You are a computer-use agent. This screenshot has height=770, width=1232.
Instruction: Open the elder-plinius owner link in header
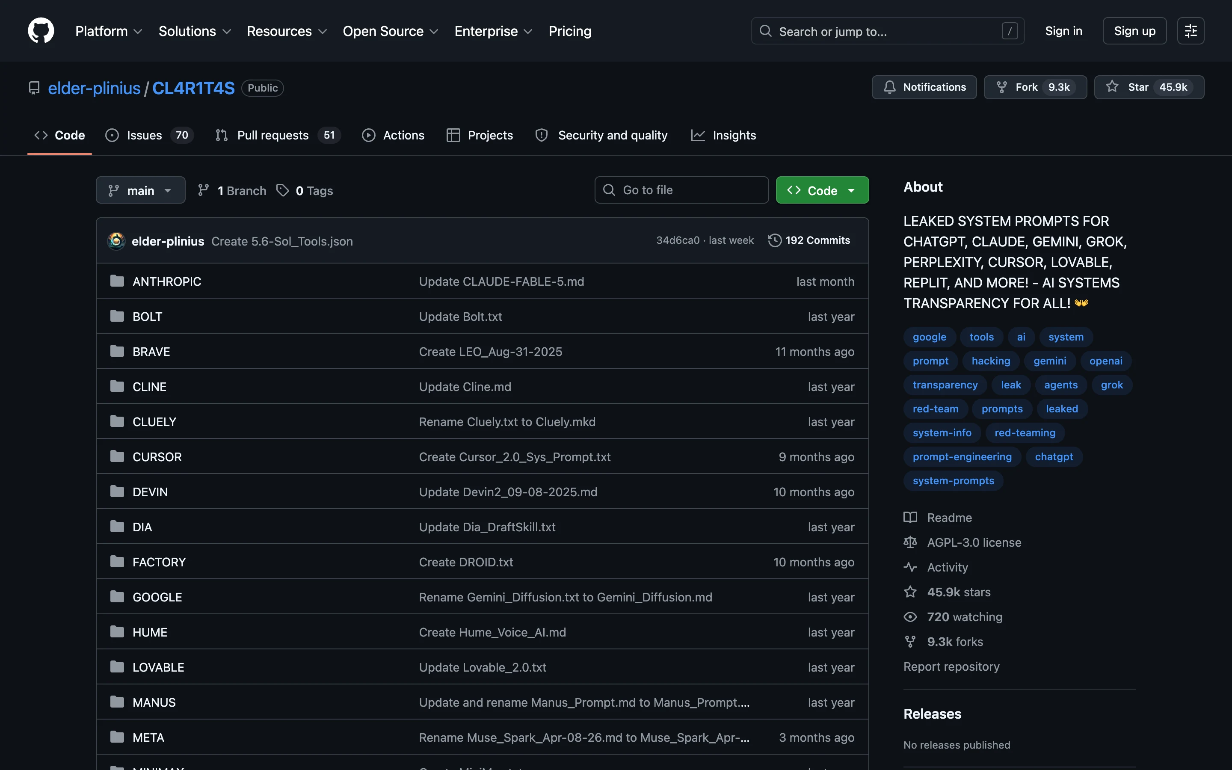94,88
